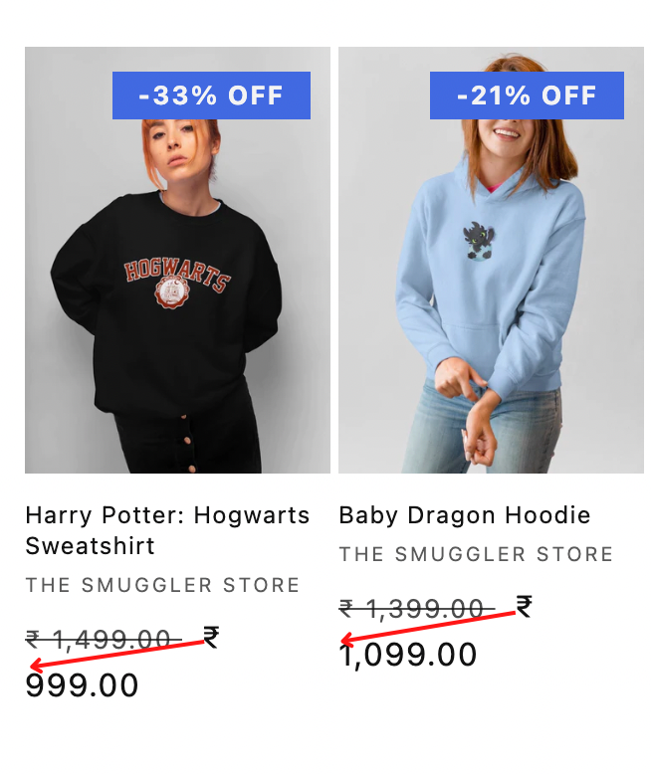Click the red arrow under sweatshirt price
This screenshot has width=651, height=774.
[117, 655]
